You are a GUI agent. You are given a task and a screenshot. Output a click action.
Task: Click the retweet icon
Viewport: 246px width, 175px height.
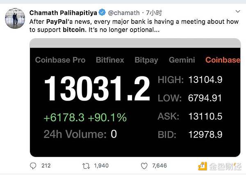(87, 166)
